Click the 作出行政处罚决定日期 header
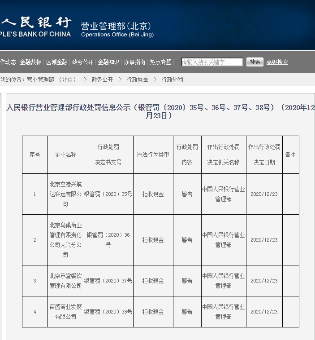This screenshot has height=340, width=315. coord(264,155)
